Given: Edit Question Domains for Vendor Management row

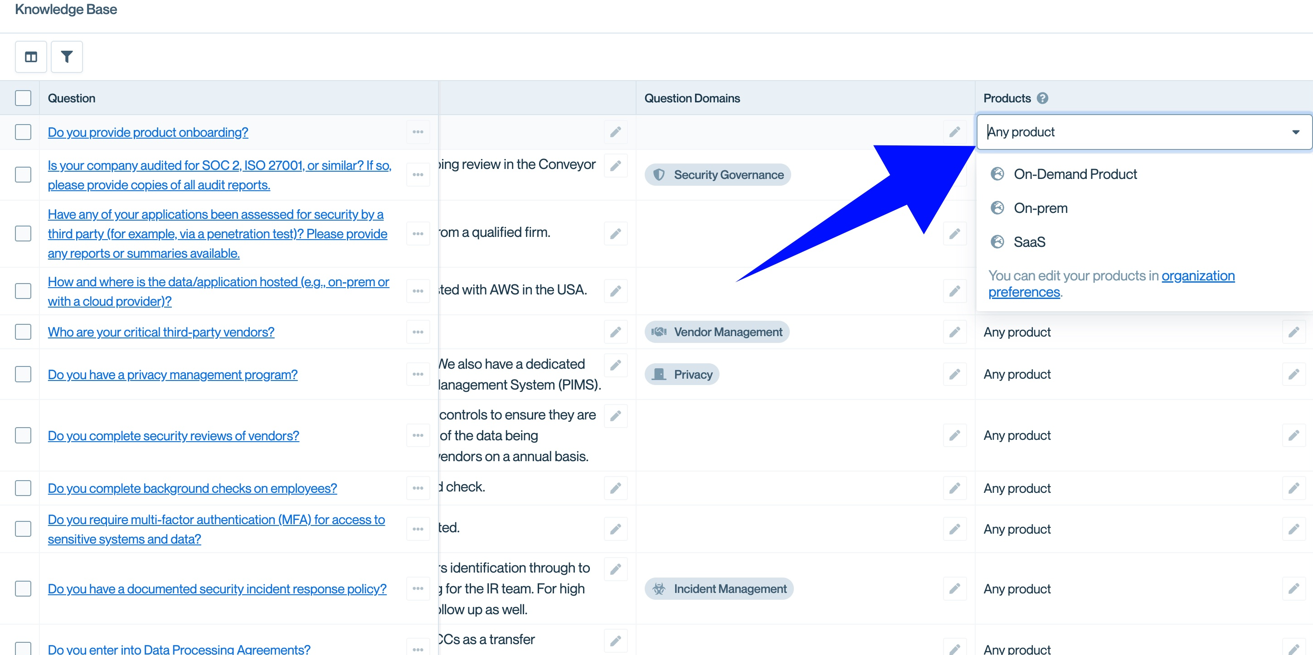Looking at the screenshot, I should tap(954, 332).
